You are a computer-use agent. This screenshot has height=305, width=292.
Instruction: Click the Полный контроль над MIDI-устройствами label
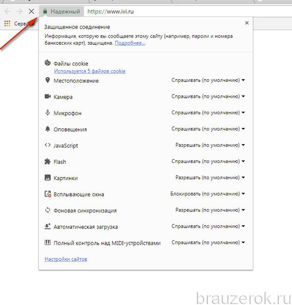[x=107, y=243]
